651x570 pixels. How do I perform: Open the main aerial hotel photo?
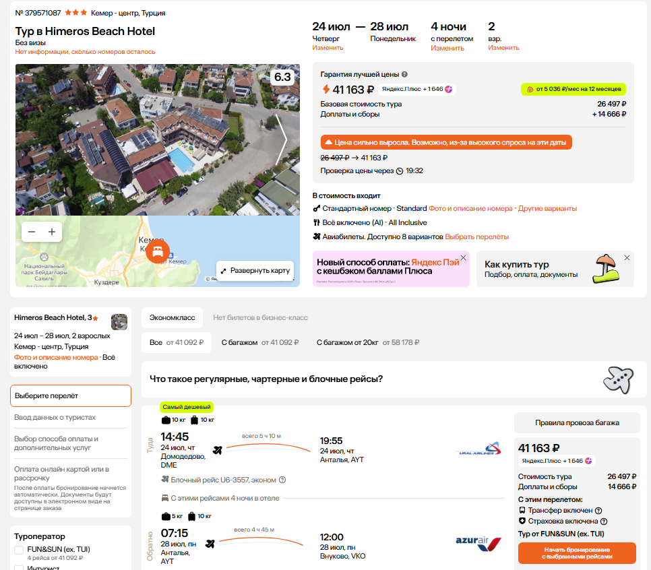coord(157,139)
